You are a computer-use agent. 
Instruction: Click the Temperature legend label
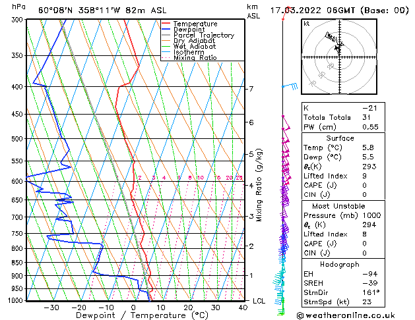(195, 24)
